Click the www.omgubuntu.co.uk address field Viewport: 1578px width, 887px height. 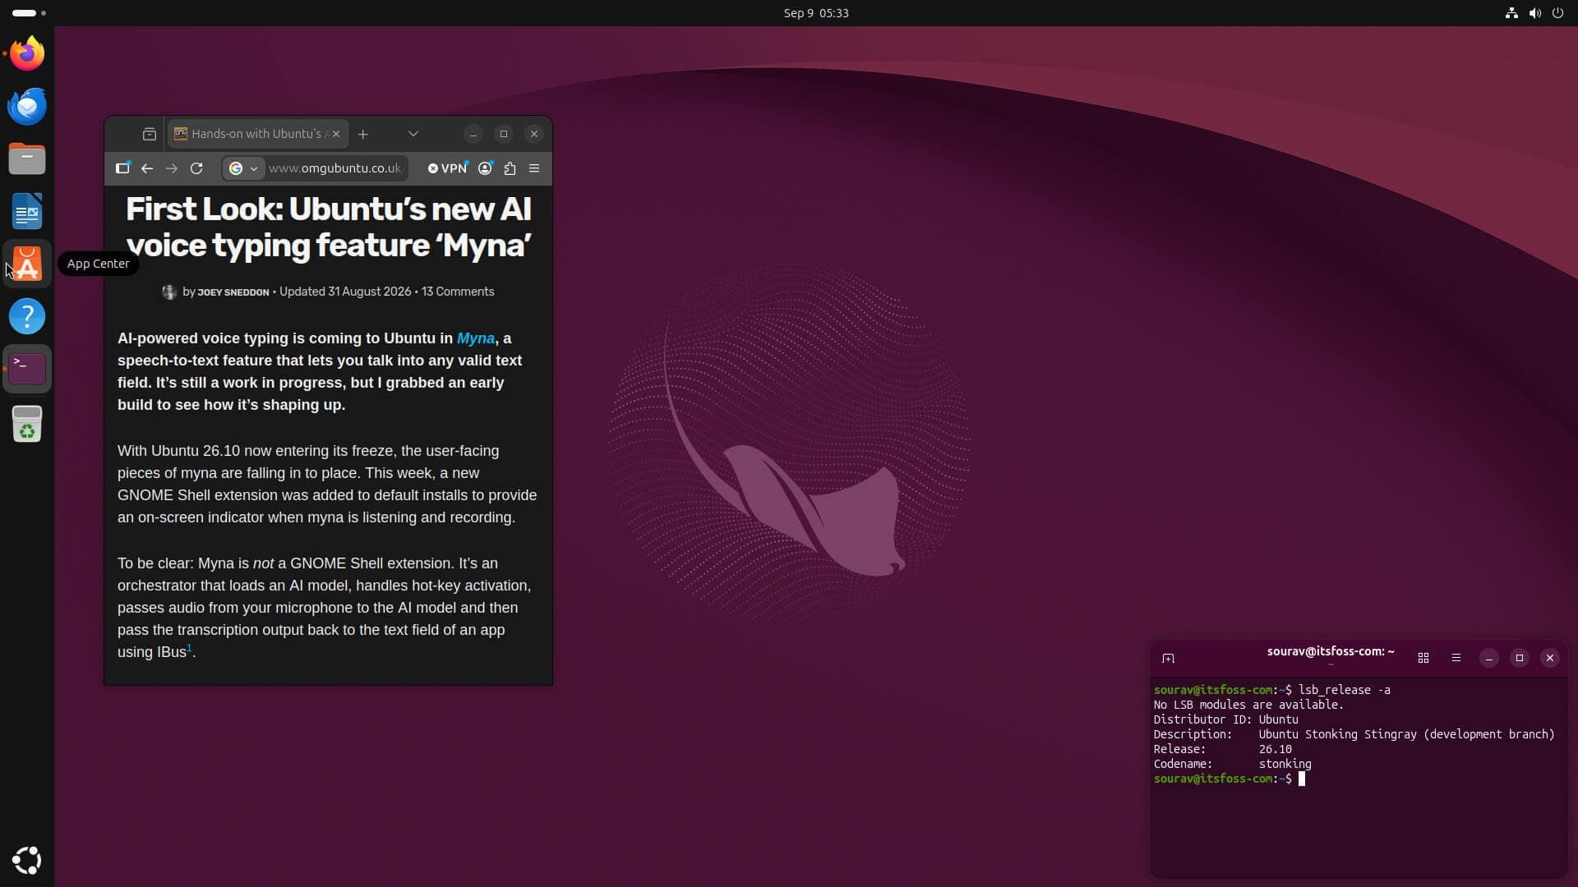[x=335, y=168]
